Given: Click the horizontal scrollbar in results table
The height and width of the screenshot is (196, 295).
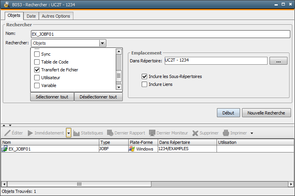Looking at the screenshot, I should coord(79,184).
